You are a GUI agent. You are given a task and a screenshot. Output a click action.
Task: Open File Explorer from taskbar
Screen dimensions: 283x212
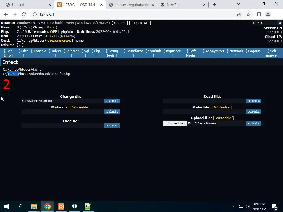pyautogui.click(x=34, y=206)
